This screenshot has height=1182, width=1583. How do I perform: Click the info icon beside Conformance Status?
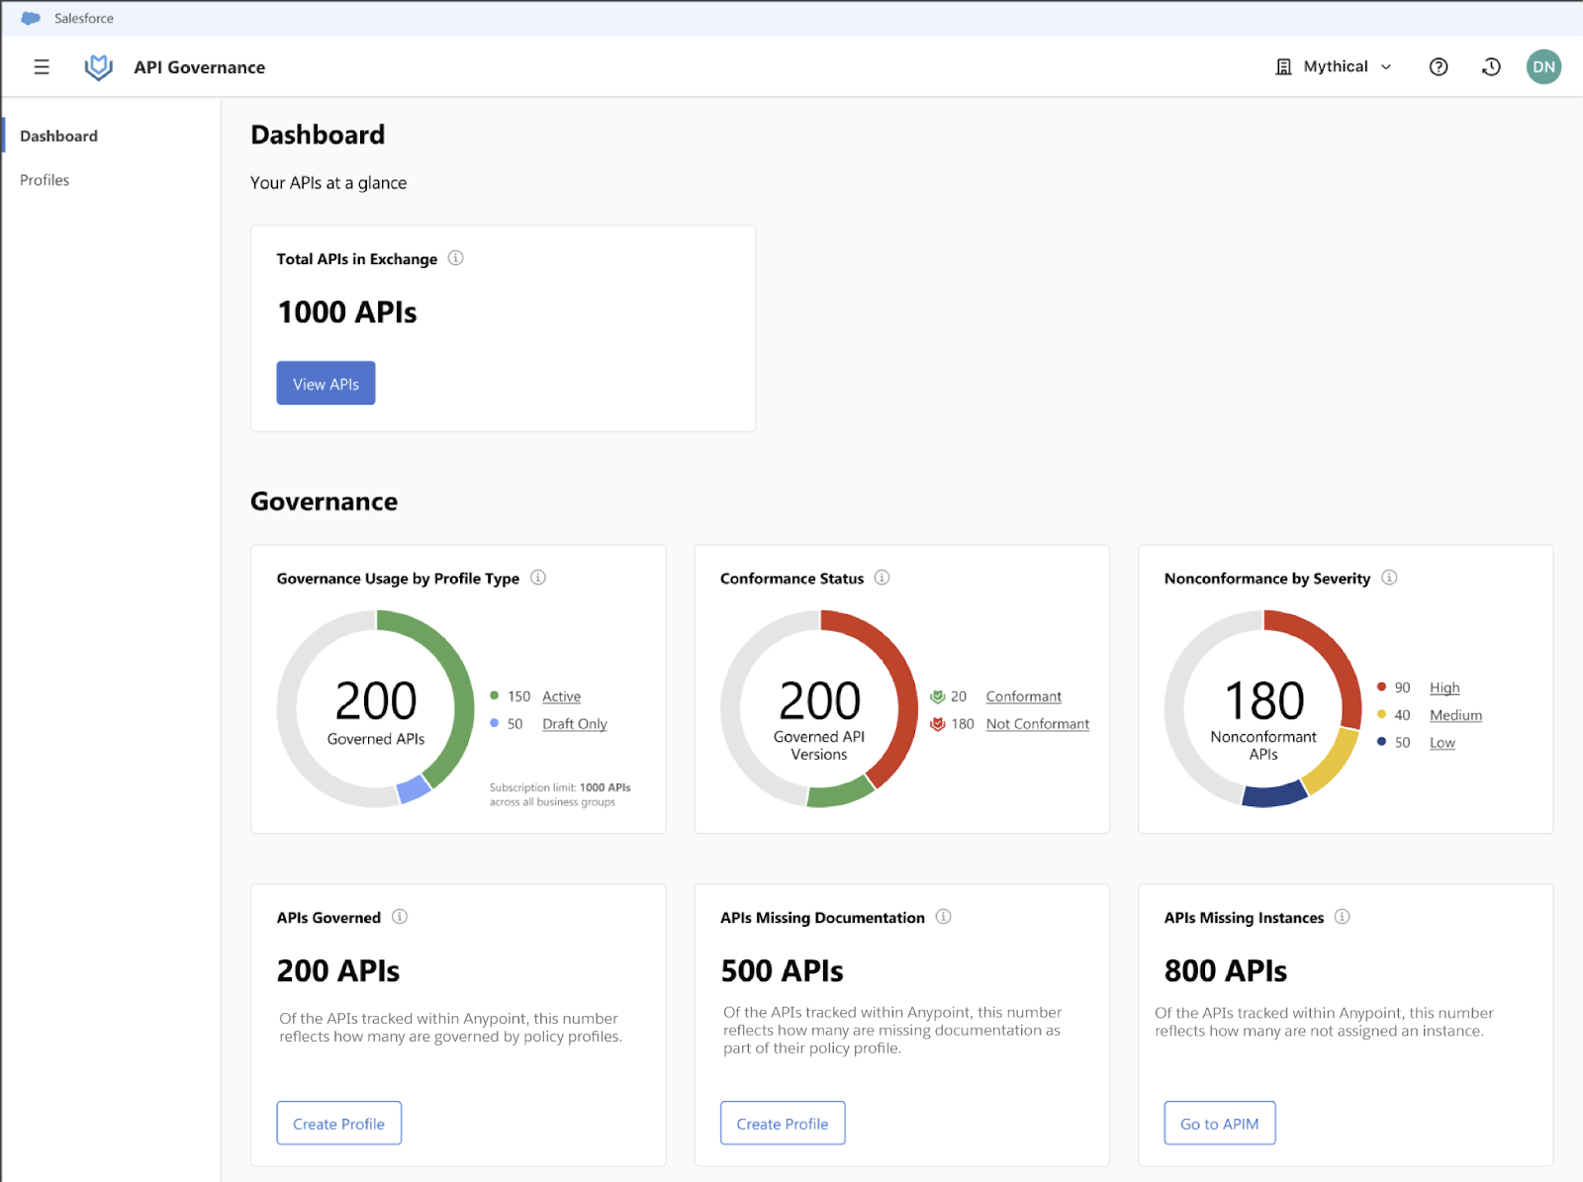882,578
